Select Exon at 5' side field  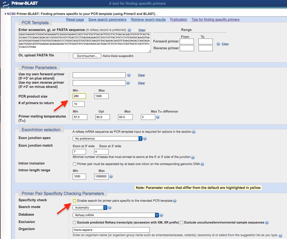[x=79, y=152]
